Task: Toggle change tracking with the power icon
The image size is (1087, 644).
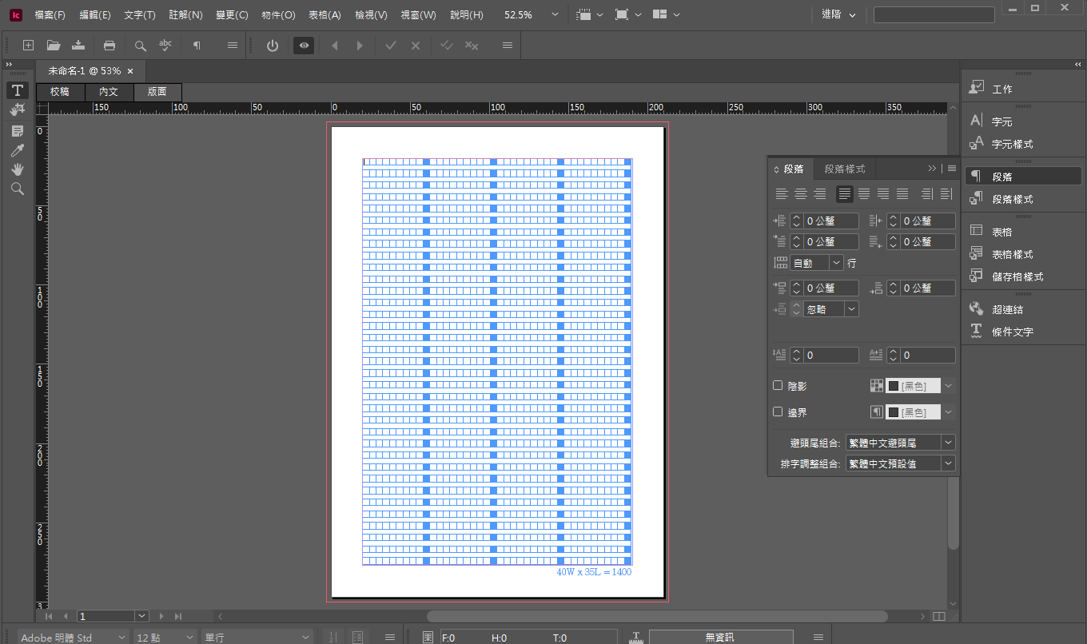Action: pos(273,46)
